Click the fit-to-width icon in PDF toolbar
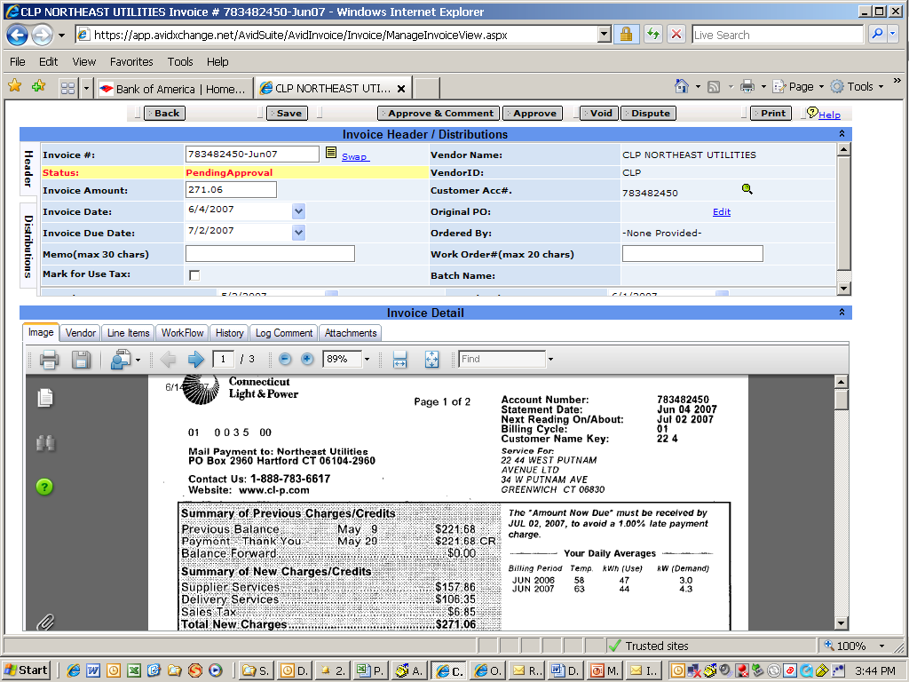 click(x=399, y=360)
